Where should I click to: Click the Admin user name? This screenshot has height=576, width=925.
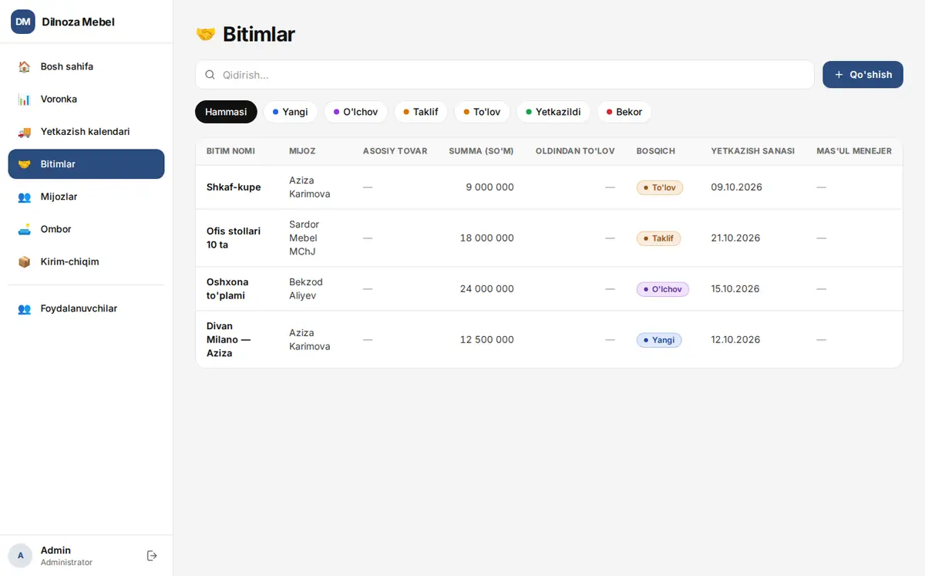click(55, 551)
